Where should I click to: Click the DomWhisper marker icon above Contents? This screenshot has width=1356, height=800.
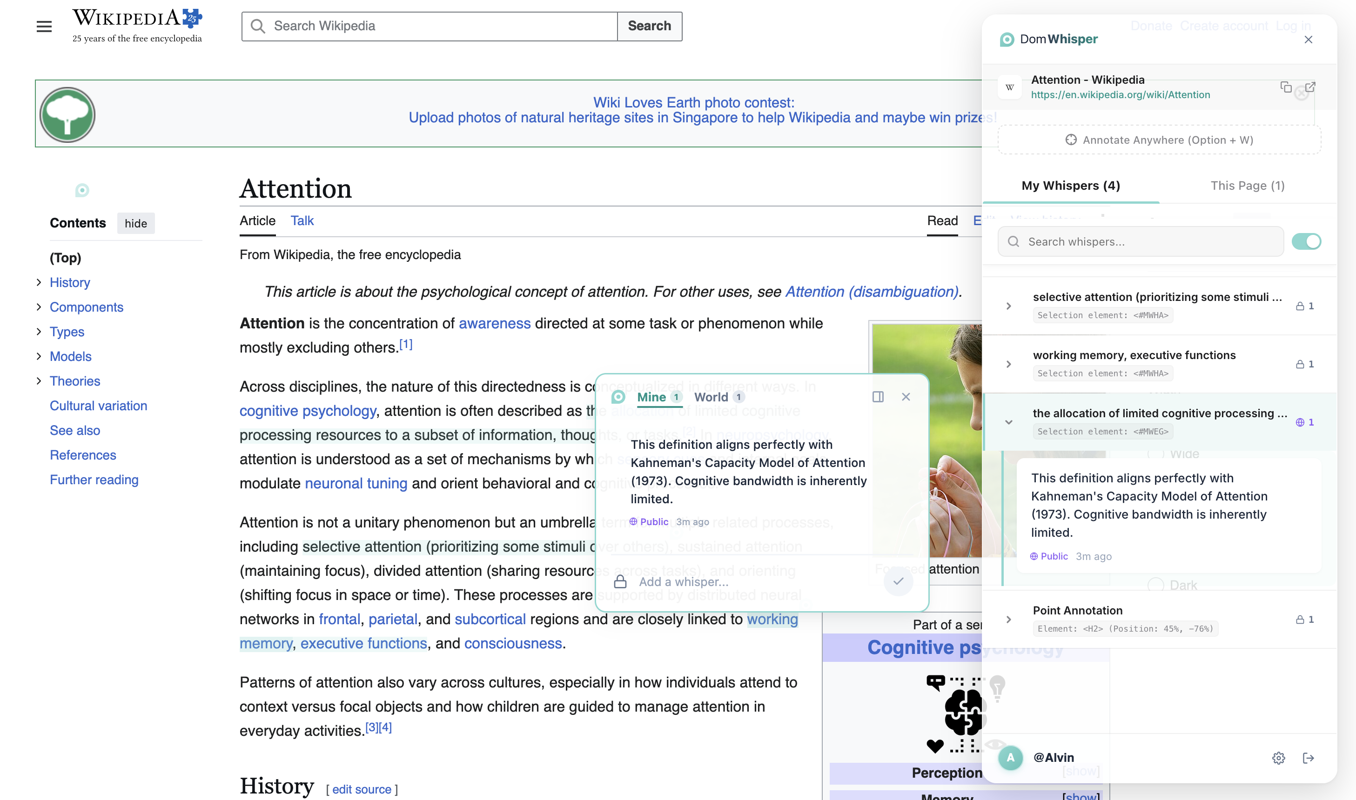tap(82, 190)
